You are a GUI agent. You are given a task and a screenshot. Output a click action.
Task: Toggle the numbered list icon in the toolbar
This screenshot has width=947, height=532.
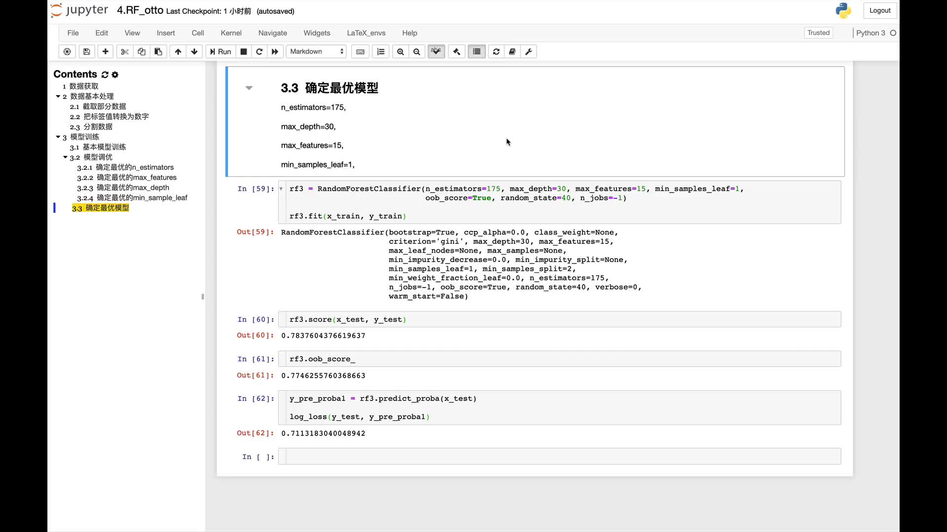tap(381, 52)
